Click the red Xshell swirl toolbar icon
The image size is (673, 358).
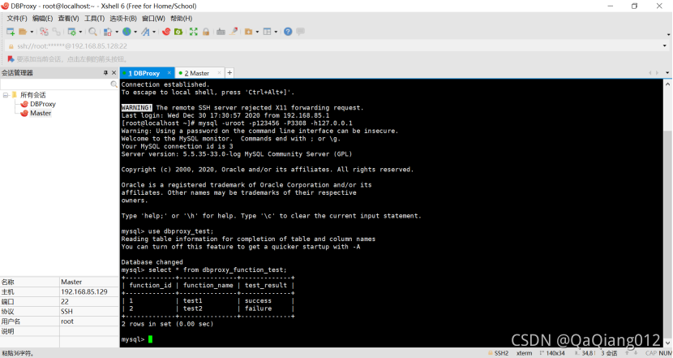pyautogui.click(x=166, y=32)
